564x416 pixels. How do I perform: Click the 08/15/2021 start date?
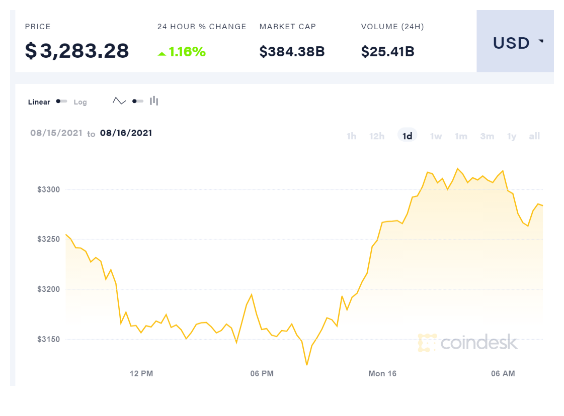tap(56, 133)
